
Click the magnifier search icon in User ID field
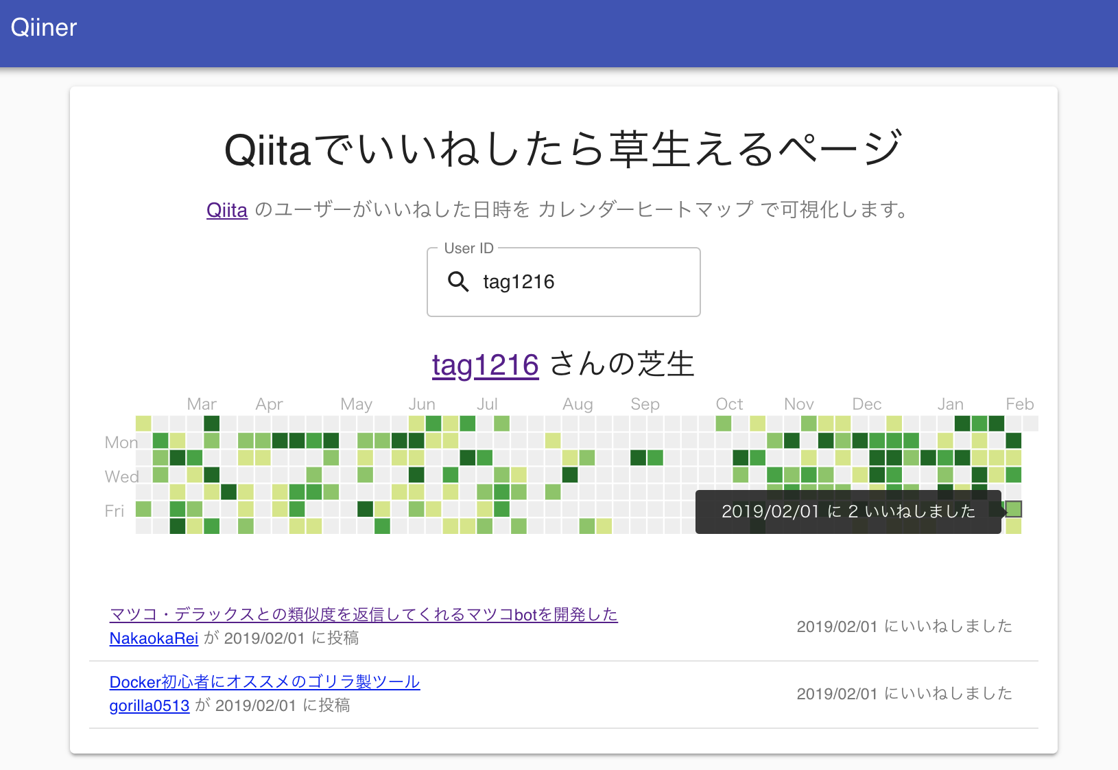[x=458, y=282]
